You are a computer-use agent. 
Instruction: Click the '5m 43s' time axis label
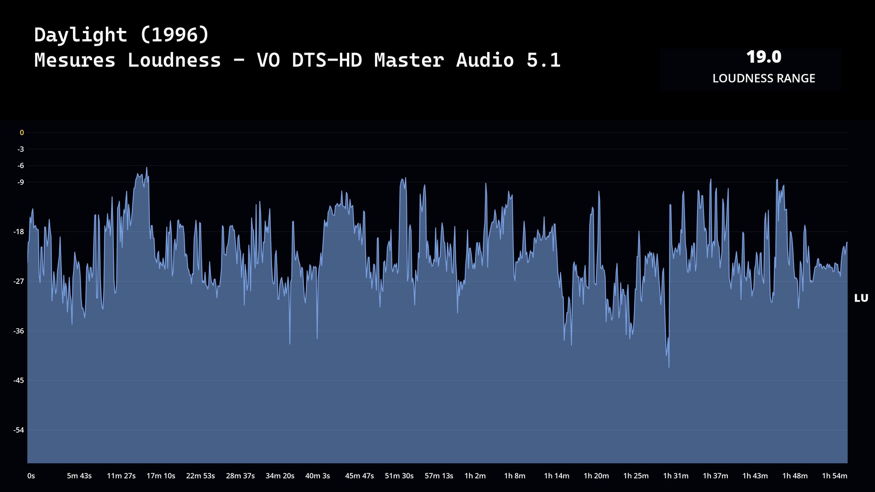click(79, 476)
